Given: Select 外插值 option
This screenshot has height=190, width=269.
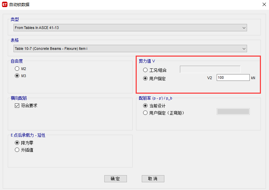Looking at the screenshot, I should point(17,150).
